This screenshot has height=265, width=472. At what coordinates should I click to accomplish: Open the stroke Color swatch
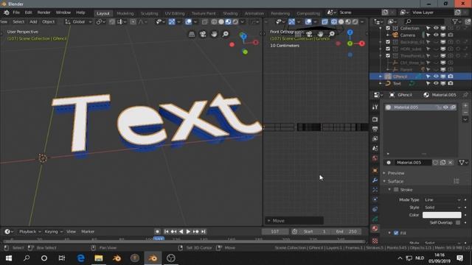click(x=442, y=215)
